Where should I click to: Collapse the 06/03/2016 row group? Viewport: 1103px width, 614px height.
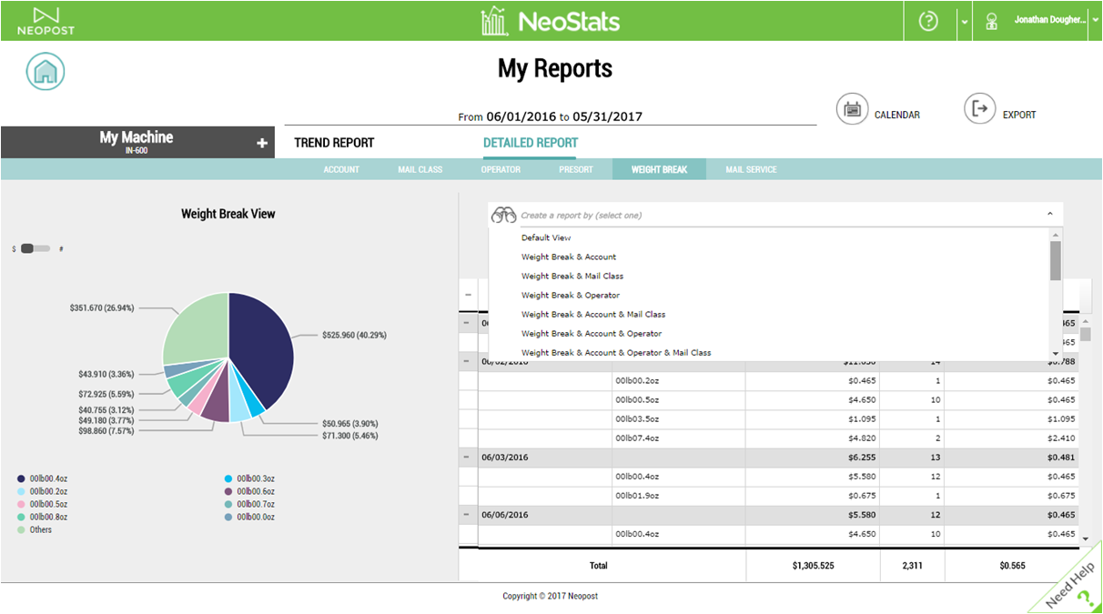(x=467, y=458)
